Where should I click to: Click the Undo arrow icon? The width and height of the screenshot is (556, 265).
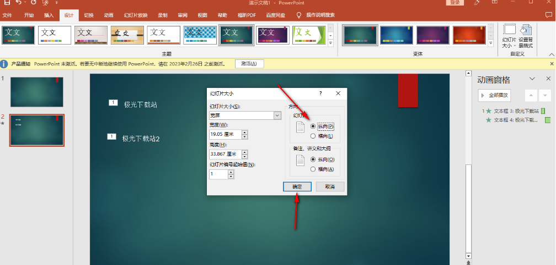coord(19,2)
